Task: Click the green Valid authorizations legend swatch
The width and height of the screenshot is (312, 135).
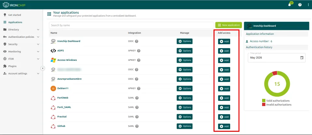Action: click(x=264, y=101)
